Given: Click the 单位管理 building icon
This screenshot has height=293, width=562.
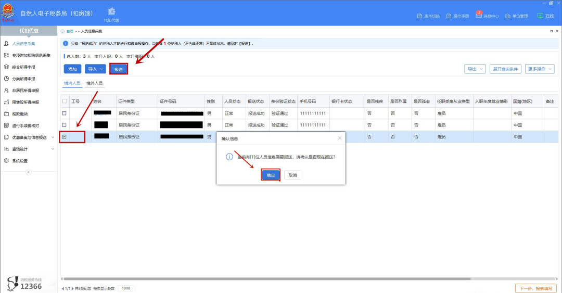Looking at the screenshot, I should point(508,16).
